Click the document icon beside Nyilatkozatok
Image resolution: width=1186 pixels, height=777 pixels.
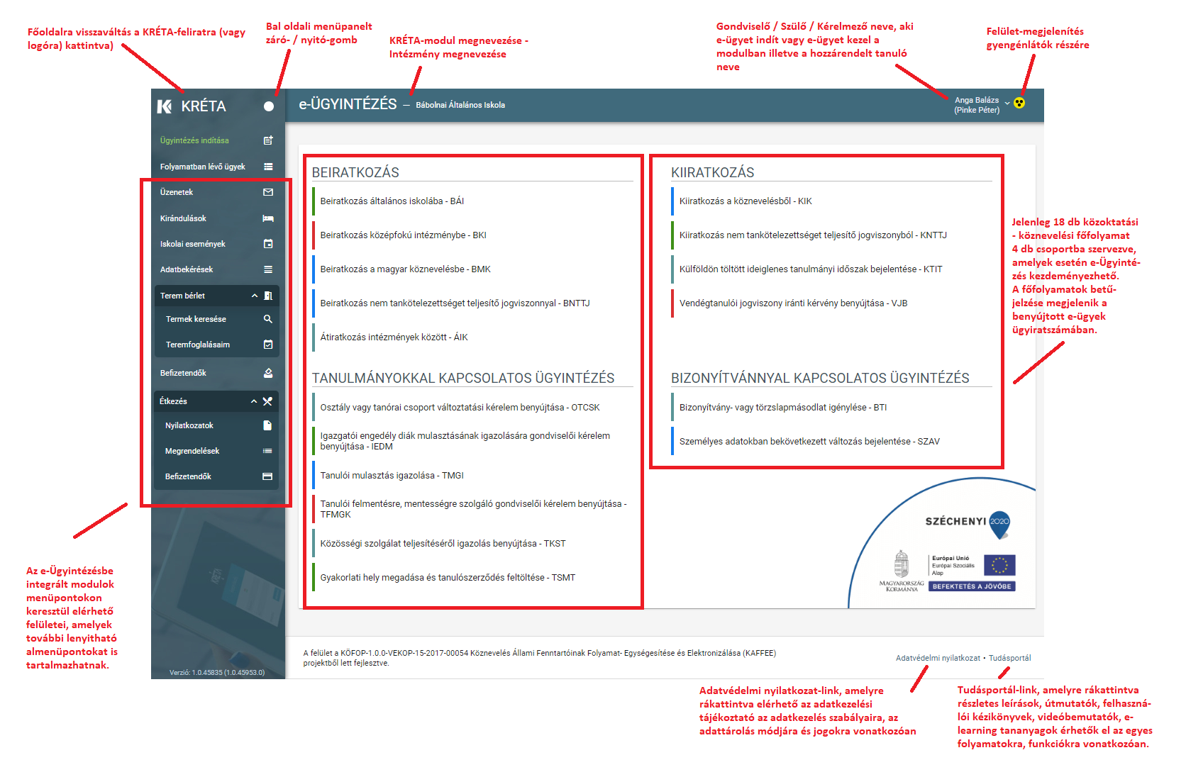[267, 425]
